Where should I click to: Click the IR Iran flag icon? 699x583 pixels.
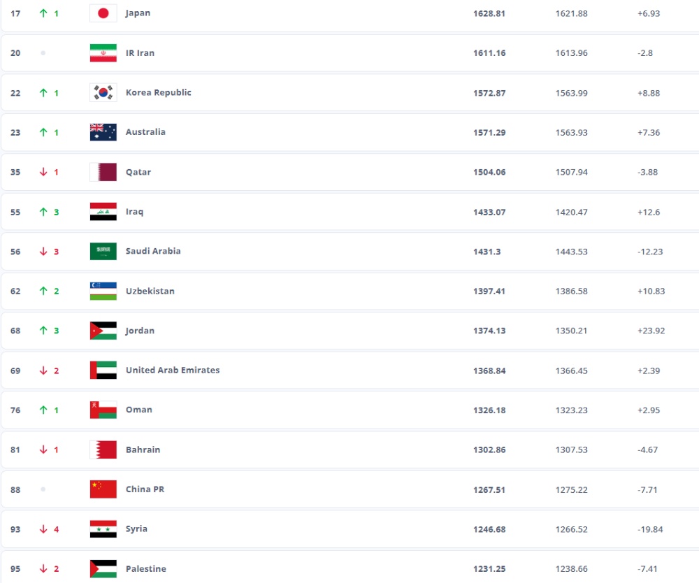pyautogui.click(x=103, y=53)
